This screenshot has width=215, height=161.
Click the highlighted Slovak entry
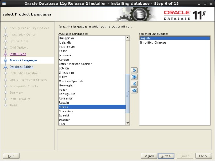[x=92, y=107]
